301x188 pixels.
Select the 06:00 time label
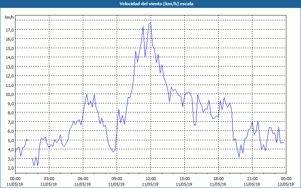tap(83, 179)
